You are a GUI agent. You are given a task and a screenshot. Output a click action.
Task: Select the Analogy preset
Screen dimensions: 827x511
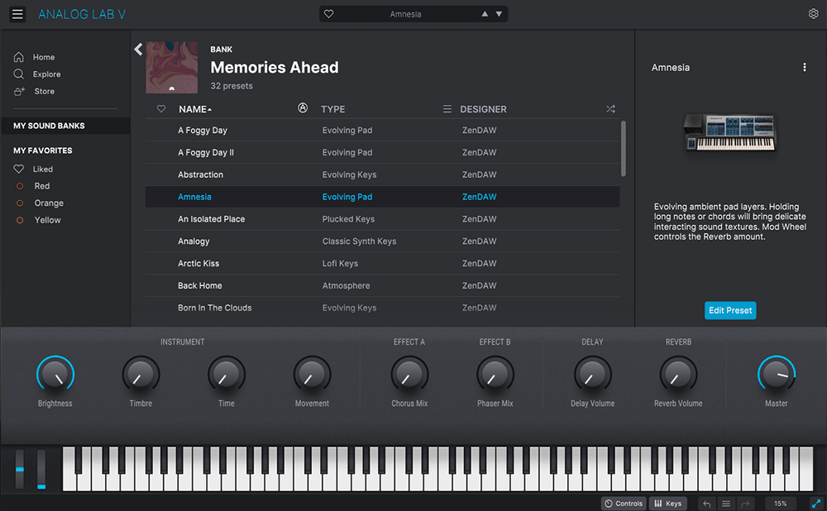pos(382,241)
